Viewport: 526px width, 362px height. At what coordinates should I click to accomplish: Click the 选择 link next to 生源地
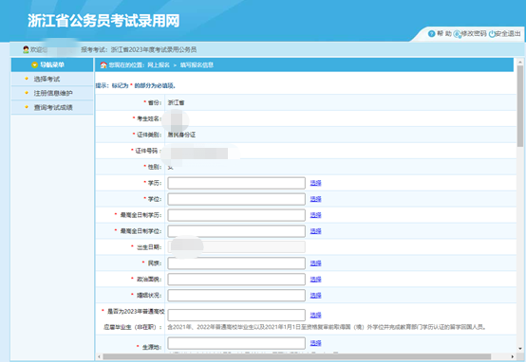tap(315, 343)
